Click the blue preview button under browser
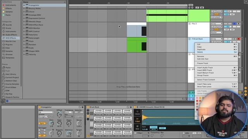Viewport: 248px width, 139px height. pyautogui.click(x=7, y=101)
